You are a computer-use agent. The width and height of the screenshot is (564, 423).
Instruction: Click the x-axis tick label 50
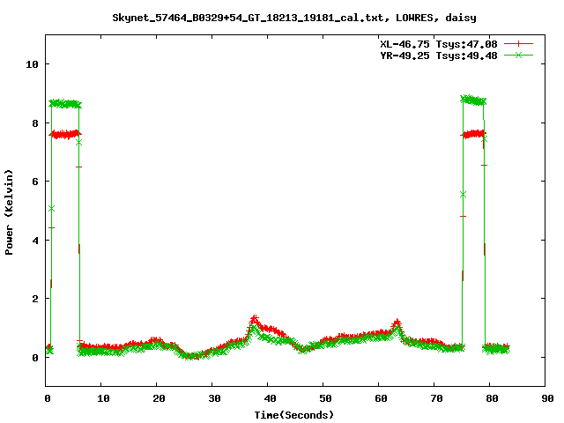pos(325,398)
